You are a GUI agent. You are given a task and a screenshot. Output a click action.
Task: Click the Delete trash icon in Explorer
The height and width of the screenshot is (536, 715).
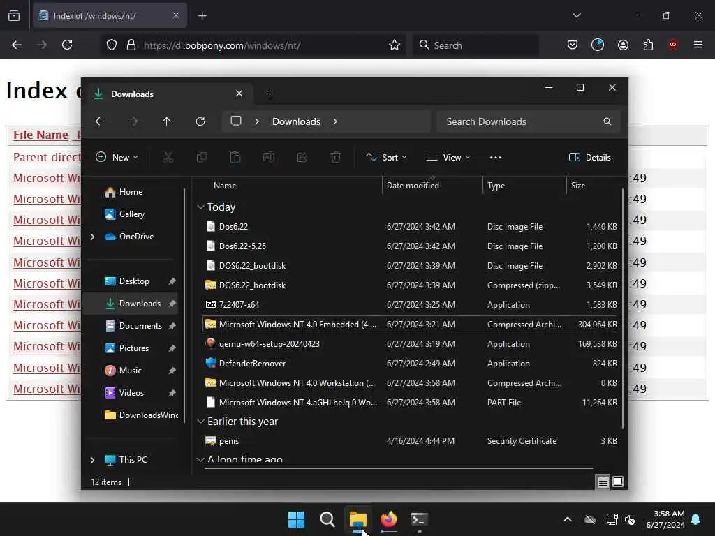336,157
